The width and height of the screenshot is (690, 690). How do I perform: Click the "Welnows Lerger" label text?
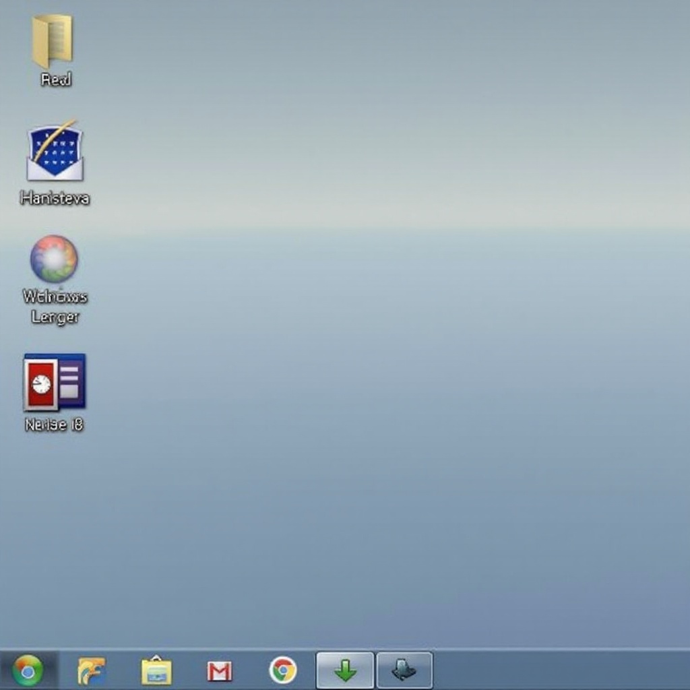[55, 307]
